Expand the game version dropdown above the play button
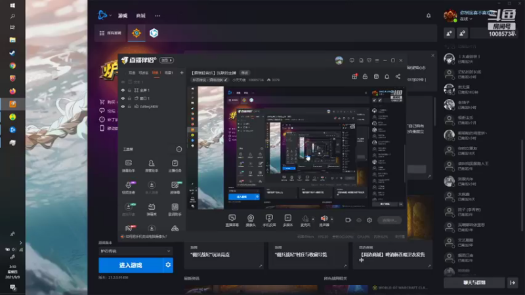This screenshot has width=525, height=295. 136,251
